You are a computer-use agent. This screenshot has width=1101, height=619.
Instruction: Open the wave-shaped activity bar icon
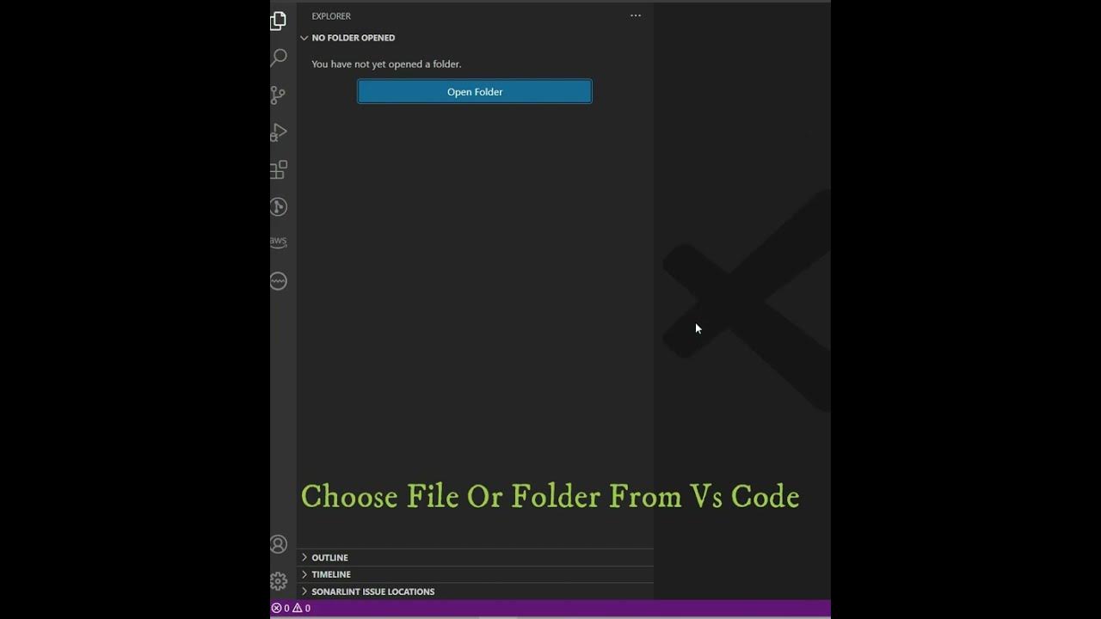279,281
